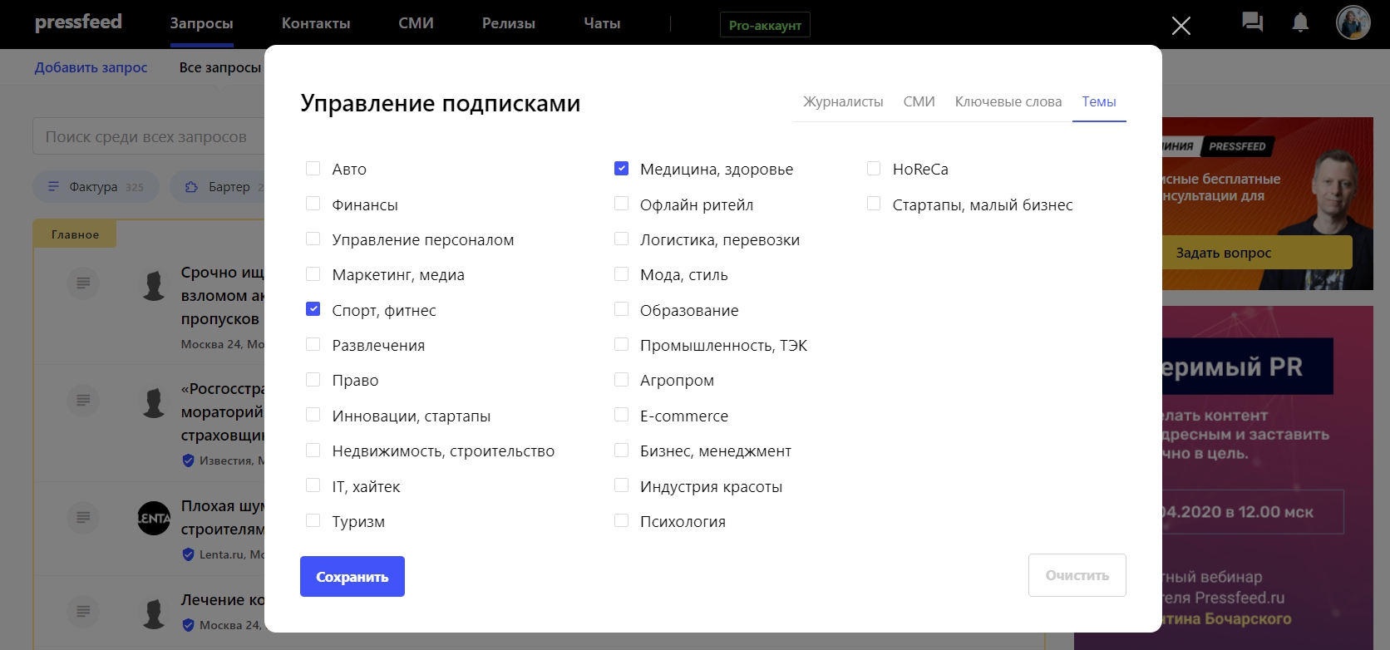The image size is (1390, 650).
Task: Uncheck Медицина, здоровье topic
Action: (621, 169)
